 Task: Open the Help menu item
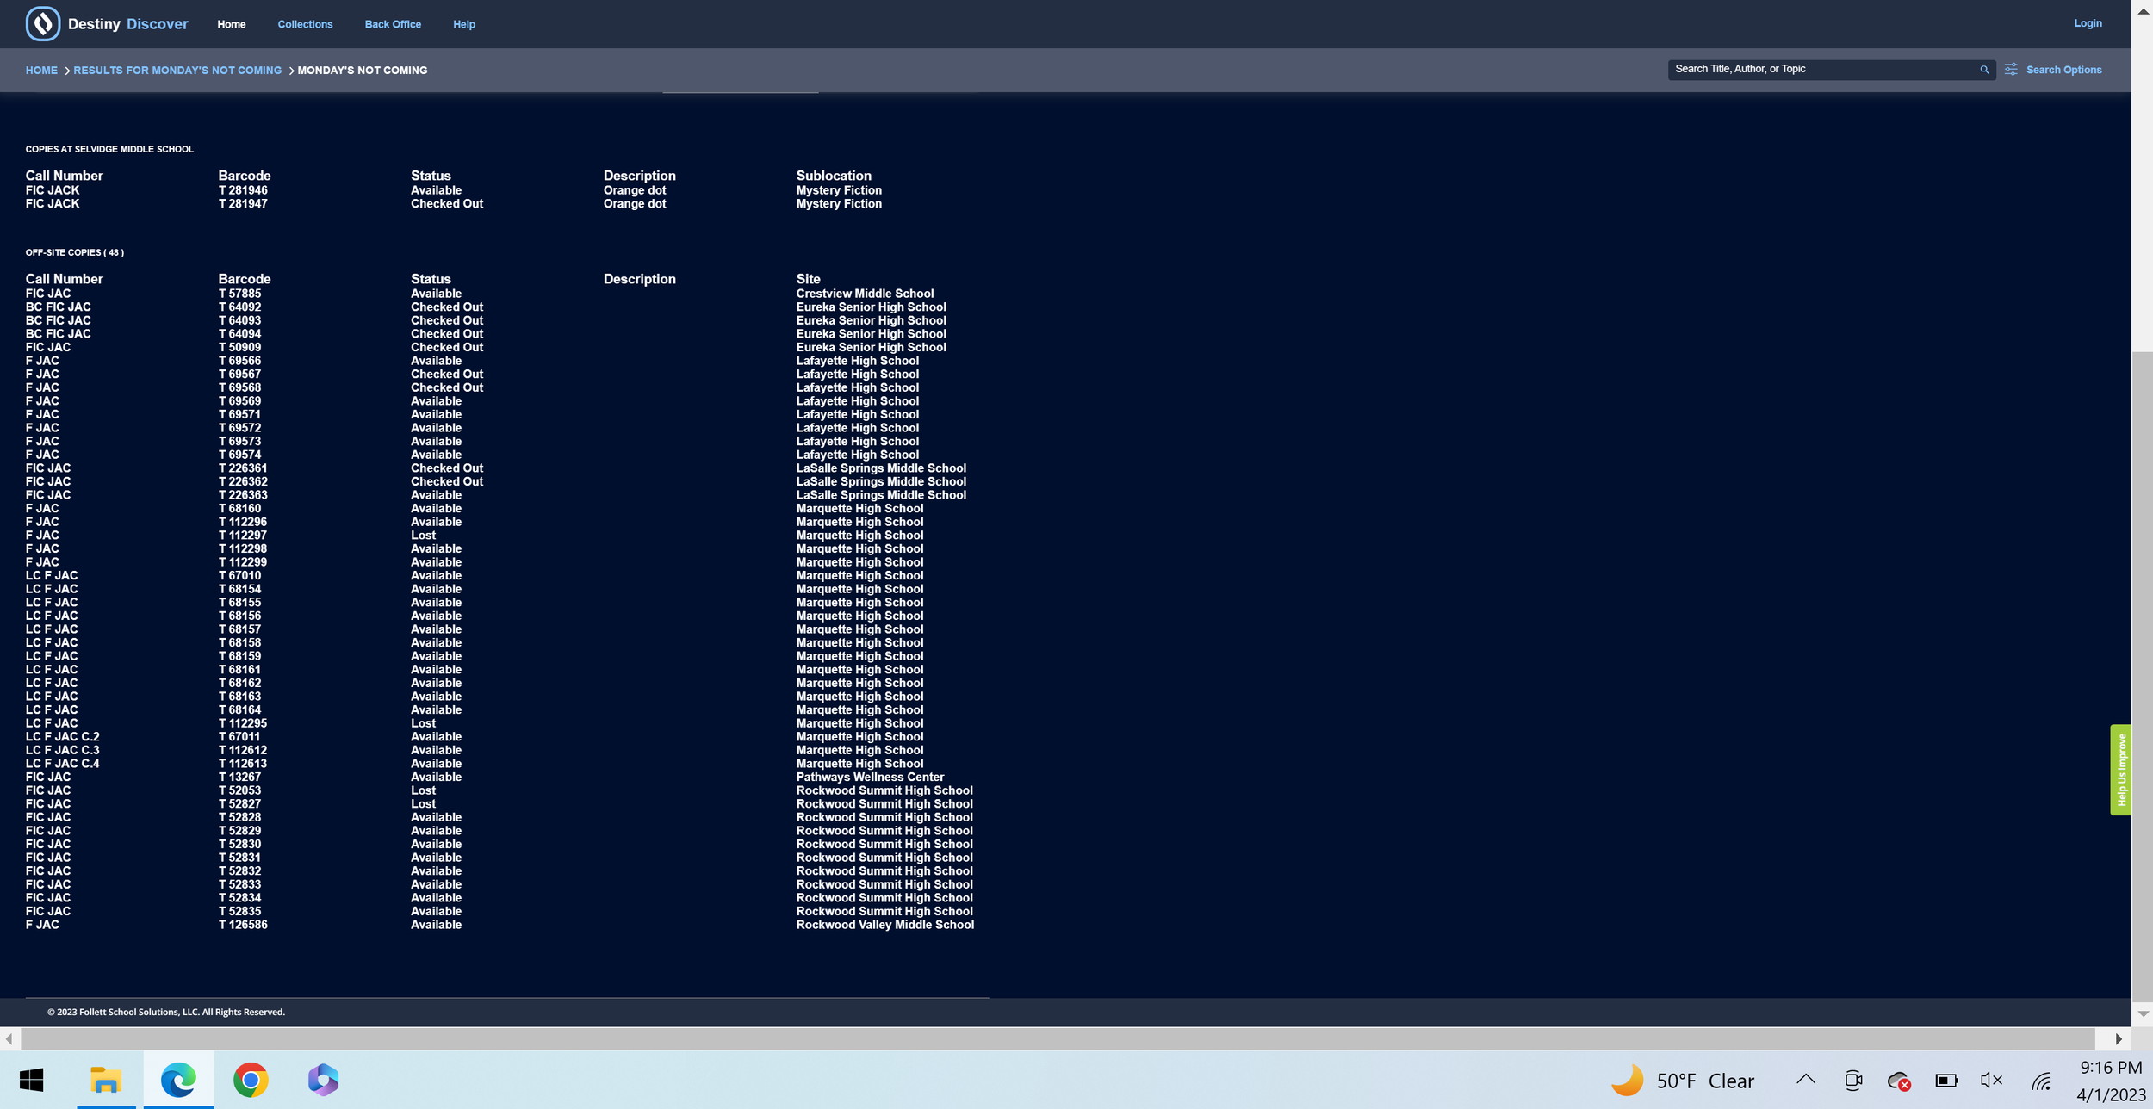point(464,24)
